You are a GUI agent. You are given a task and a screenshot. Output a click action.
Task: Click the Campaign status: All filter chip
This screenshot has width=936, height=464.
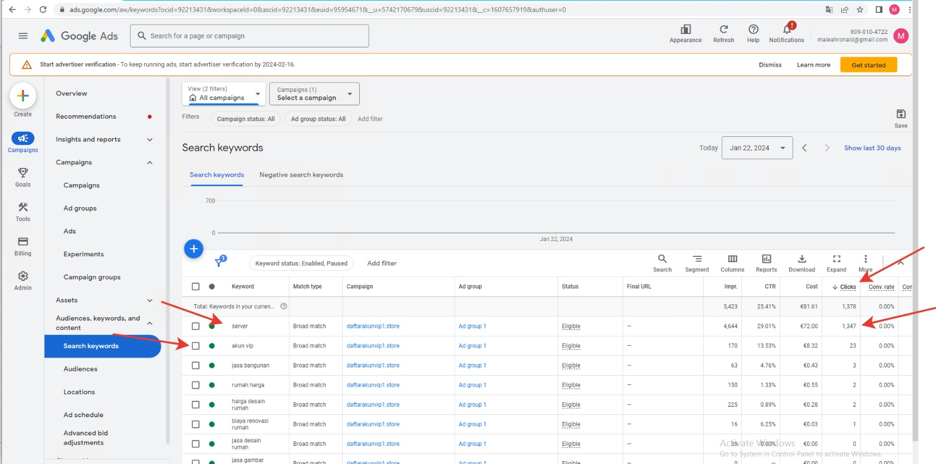click(246, 119)
